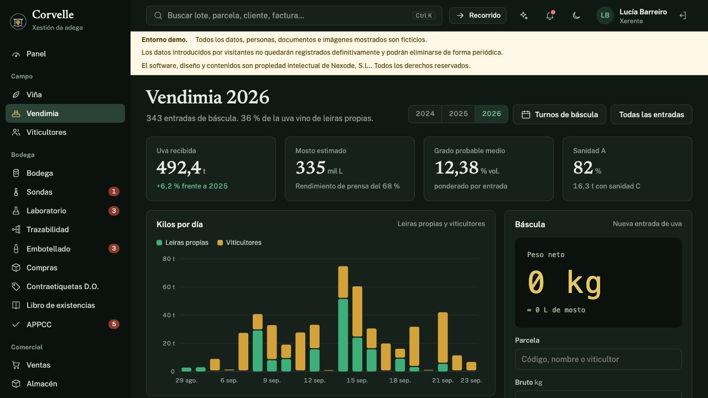Open the Uva recibida 492,4 t card
The image size is (708, 398).
click(211, 169)
